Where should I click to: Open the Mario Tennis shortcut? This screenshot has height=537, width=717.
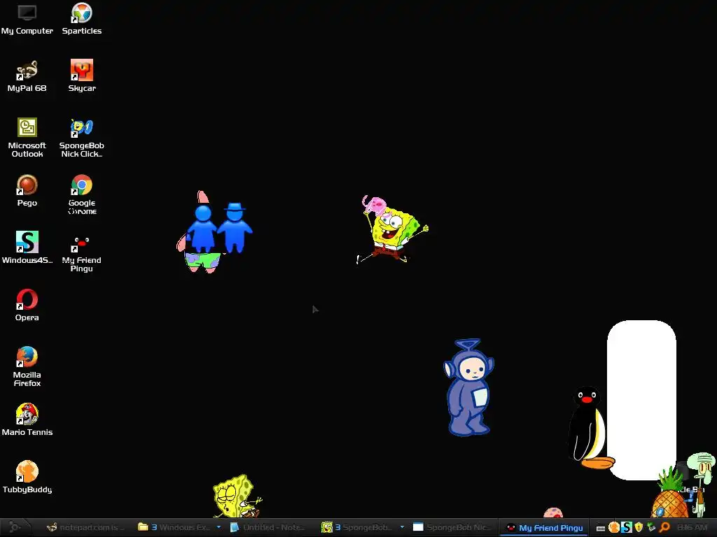(x=27, y=420)
